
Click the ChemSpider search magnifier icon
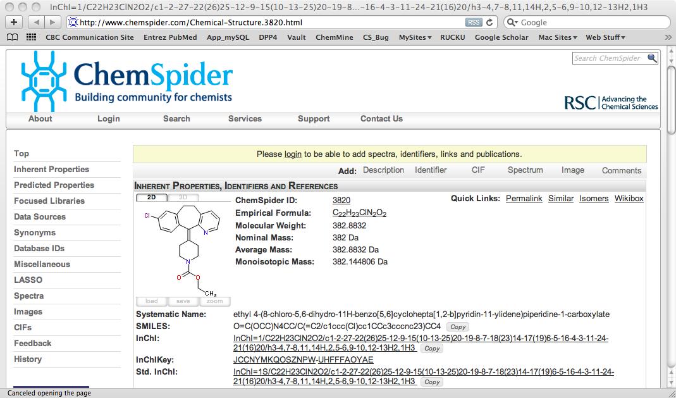(652, 58)
